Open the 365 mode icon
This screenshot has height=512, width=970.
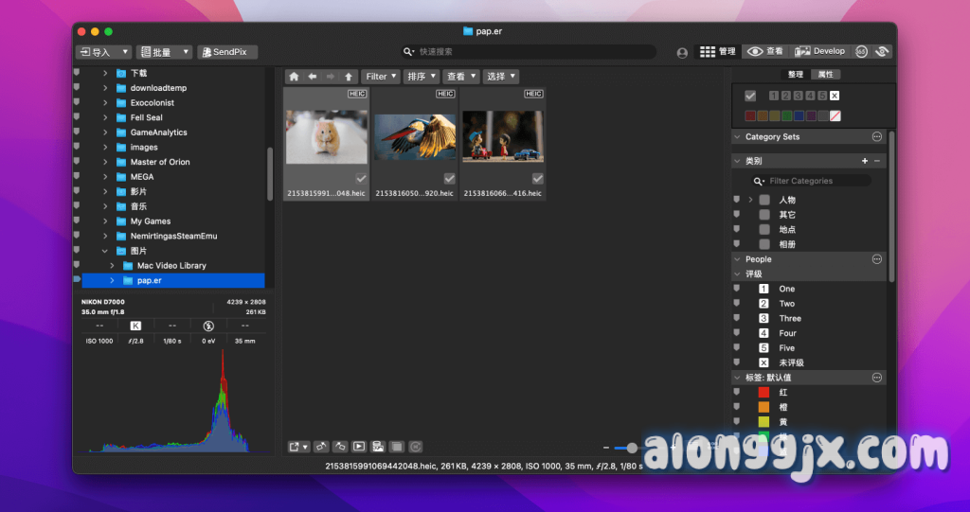coord(861,52)
